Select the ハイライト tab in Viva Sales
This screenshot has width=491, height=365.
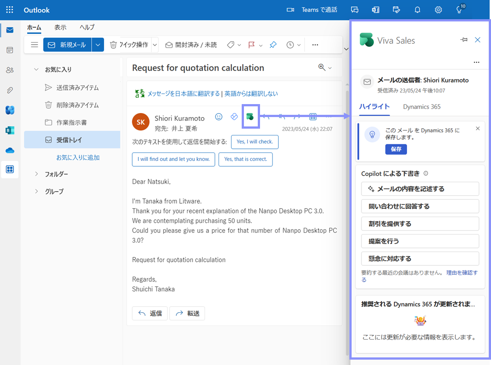[x=374, y=107]
